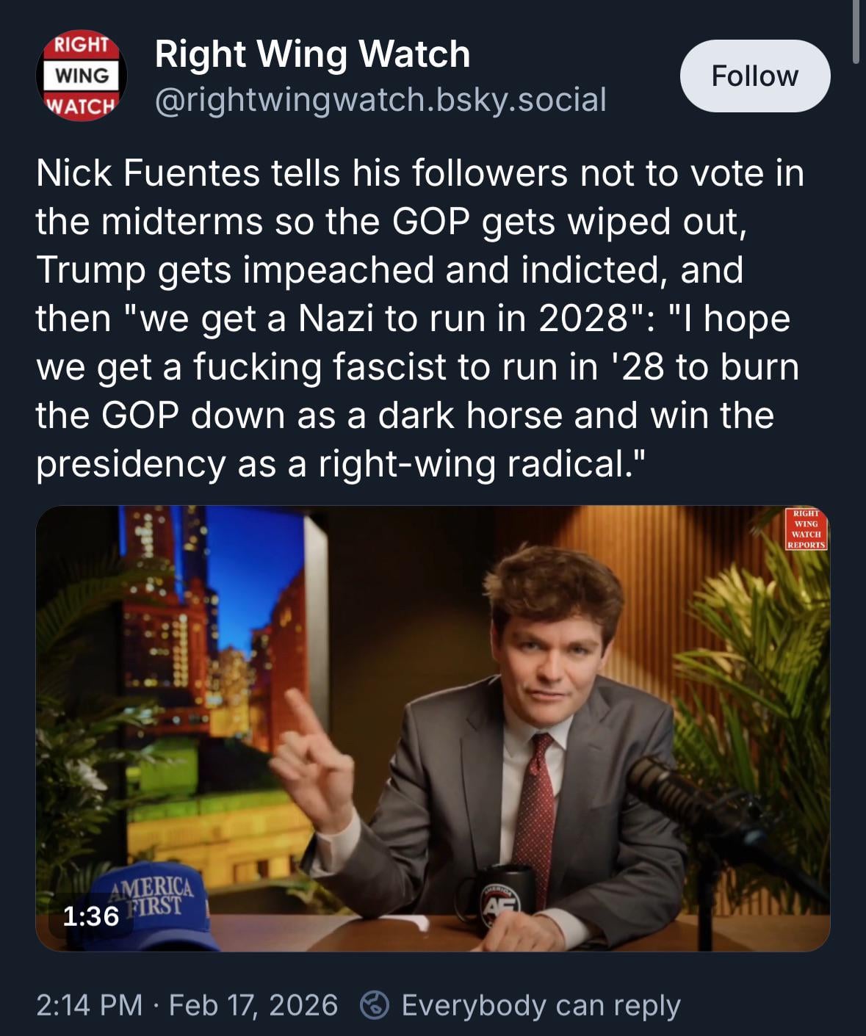This screenshot has width=866, height=1036.
Task: Tap the 1:36 video duration badge
Action: 90,916
